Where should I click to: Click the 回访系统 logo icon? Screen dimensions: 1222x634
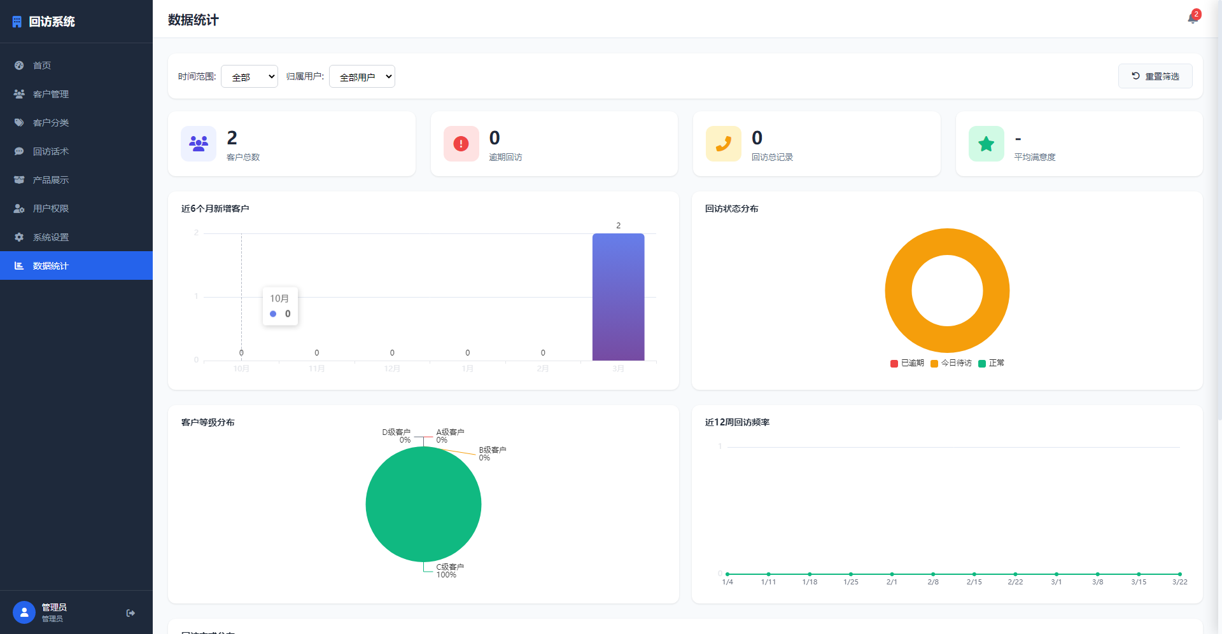17,22
